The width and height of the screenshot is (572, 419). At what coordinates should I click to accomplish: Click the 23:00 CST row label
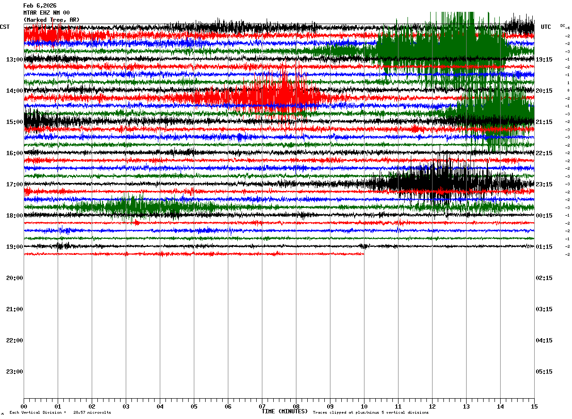tap(15, 372)
